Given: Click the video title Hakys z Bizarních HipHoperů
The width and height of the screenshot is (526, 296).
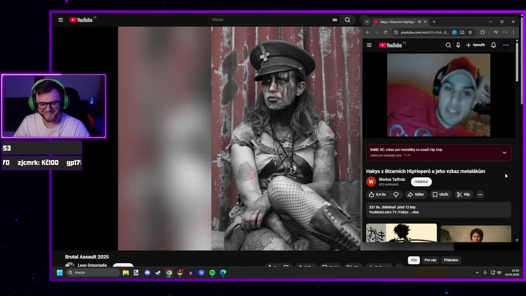Looking at the screenshot, I should 426,171.
